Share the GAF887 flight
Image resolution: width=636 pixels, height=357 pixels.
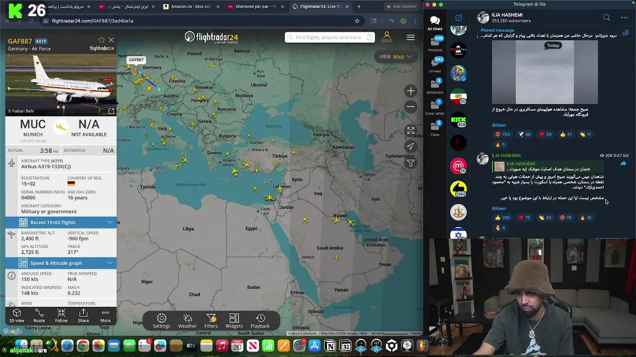[83, 316]
